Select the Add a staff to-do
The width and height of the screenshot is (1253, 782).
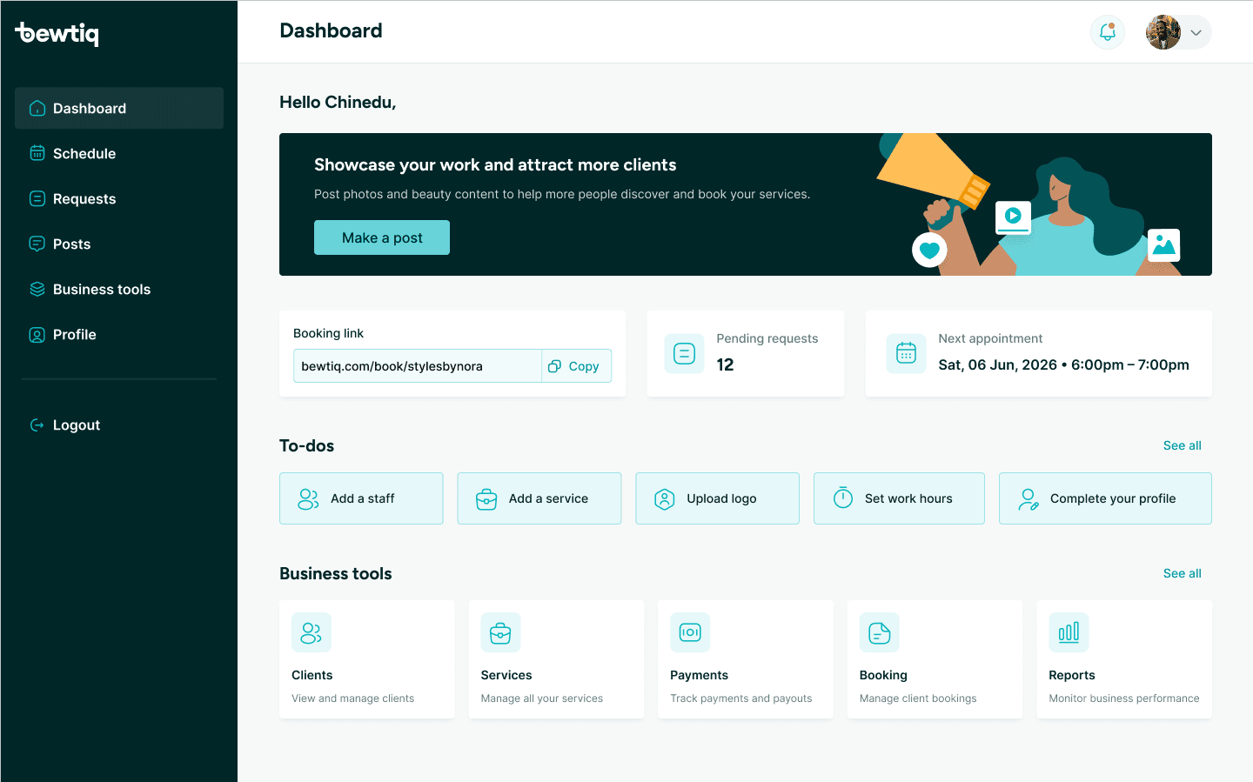361,498
